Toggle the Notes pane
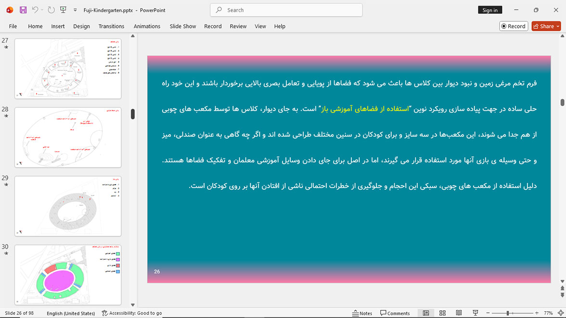 [x=362, y=313]
